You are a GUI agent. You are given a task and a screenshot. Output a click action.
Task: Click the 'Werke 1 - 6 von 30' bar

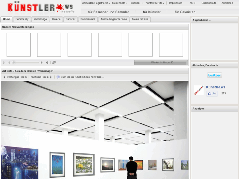pos(161,62)
